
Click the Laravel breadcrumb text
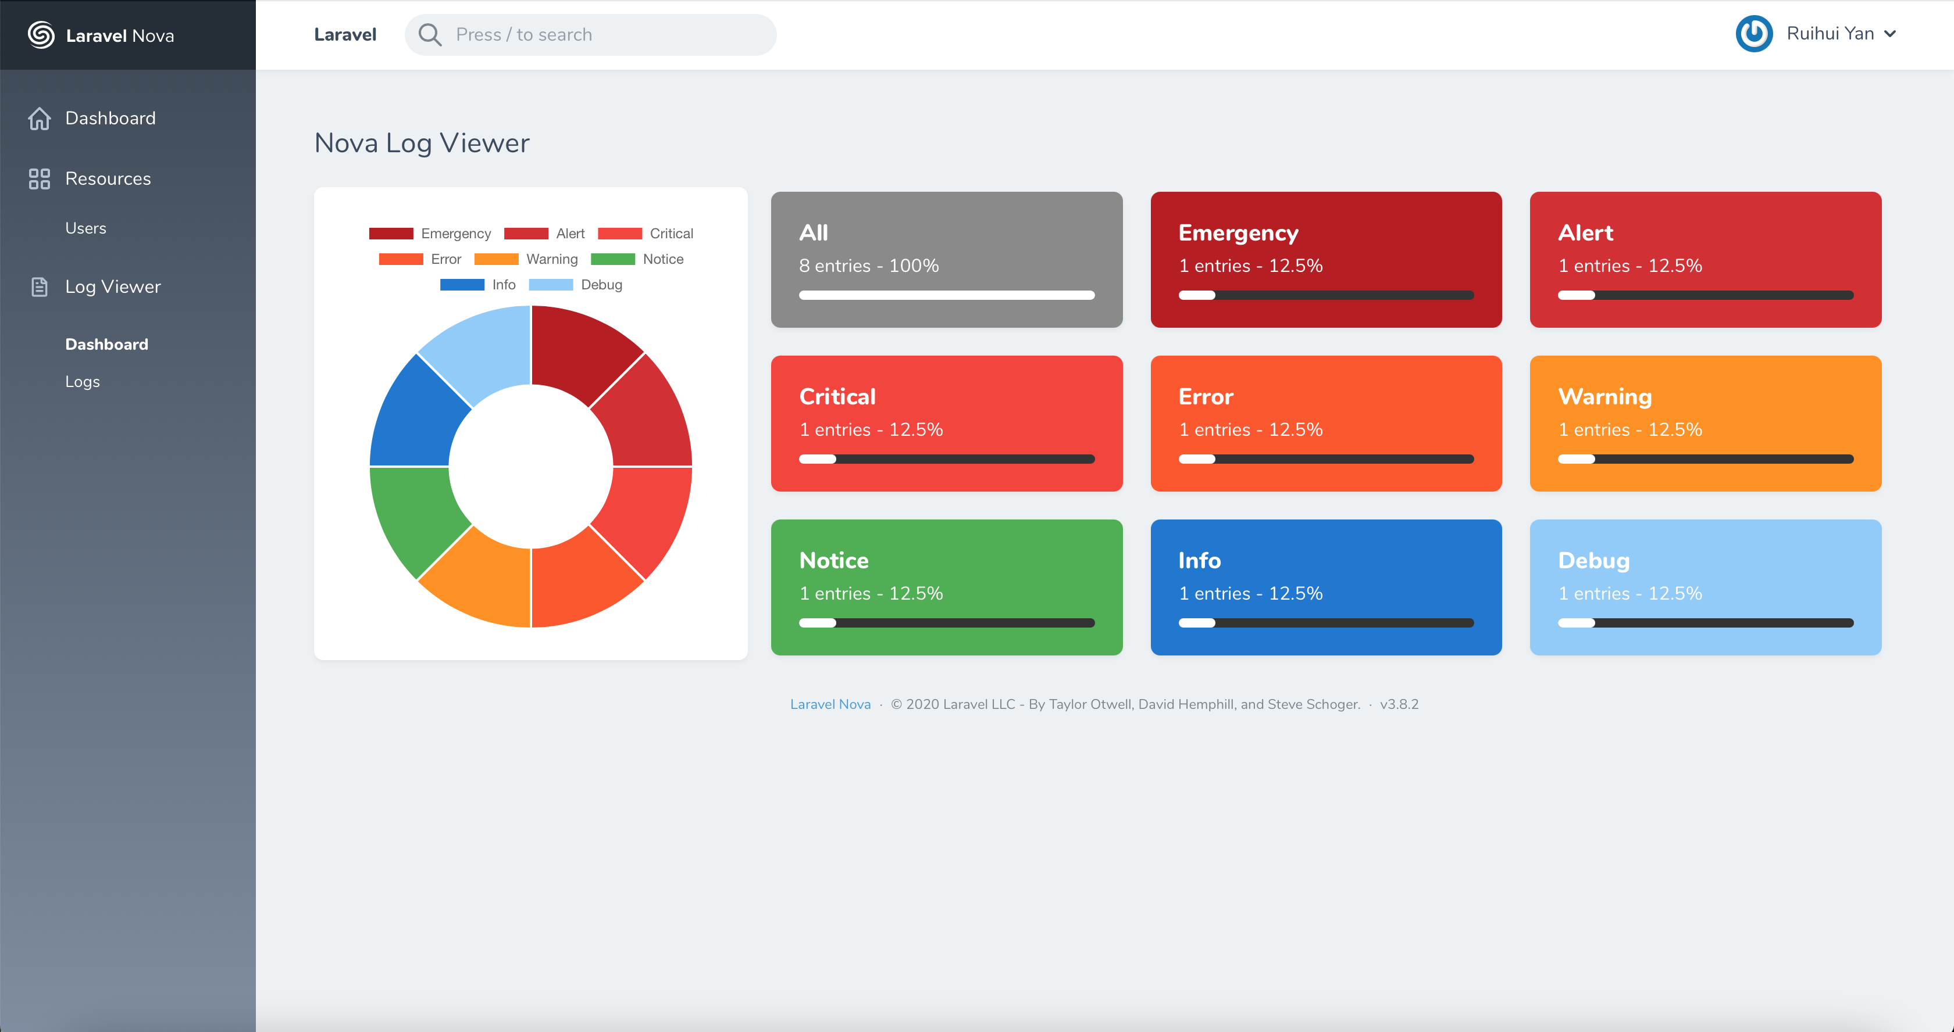pyautogui.click(x=345, y=34)
